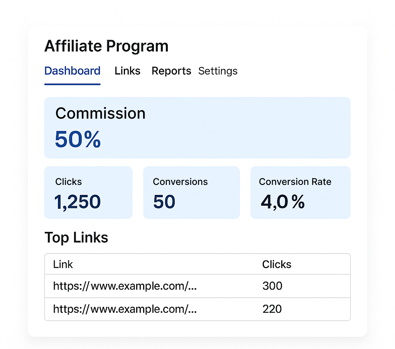Open the second example.com affiliate link
This screenshot has height=349, width=395.
coord(125,309)
